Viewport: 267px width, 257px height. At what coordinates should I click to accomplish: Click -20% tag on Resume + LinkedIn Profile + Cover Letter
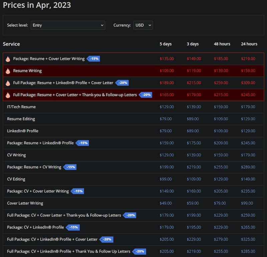coord(122,83)
